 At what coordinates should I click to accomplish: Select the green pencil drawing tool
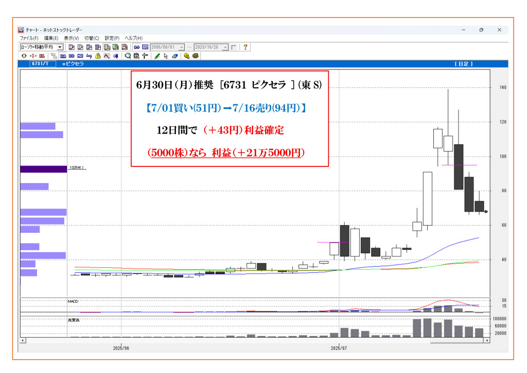click(x=157, y=55)
